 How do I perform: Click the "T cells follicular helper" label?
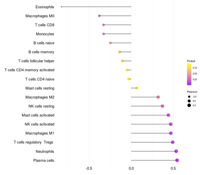[36, 61]
